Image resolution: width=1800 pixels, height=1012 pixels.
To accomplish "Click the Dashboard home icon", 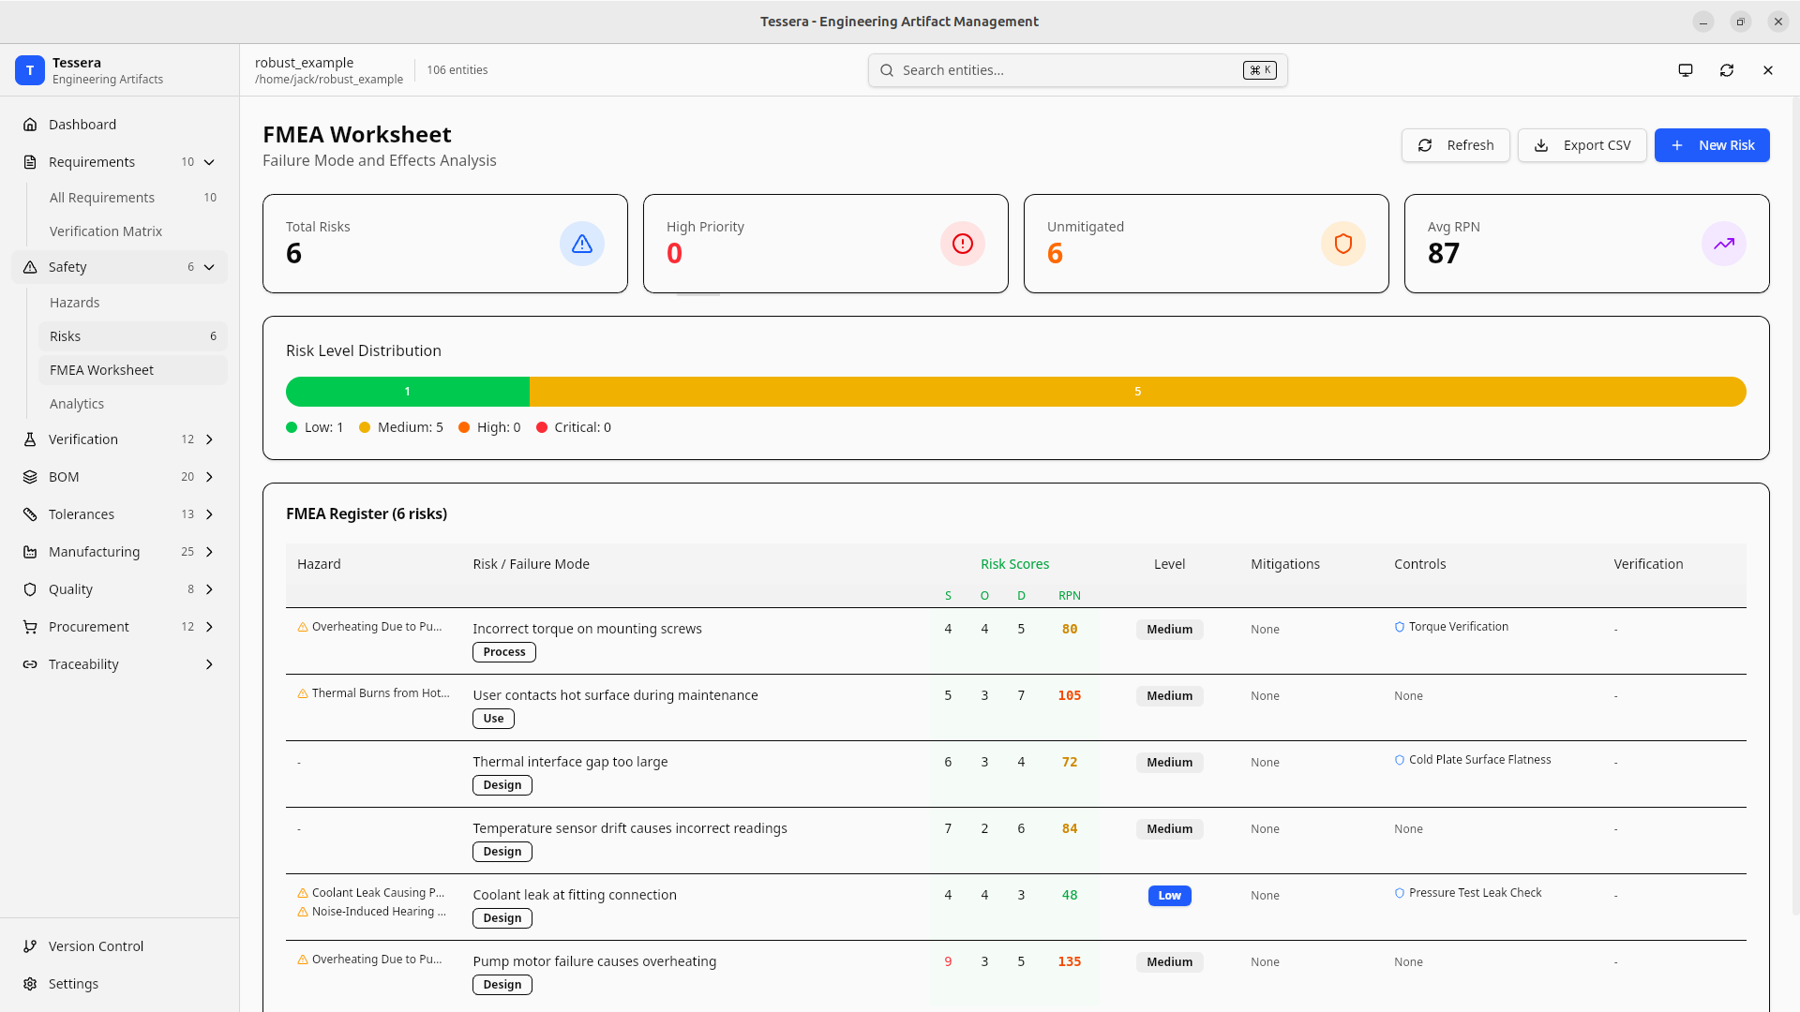I will click(x=30, y=125).
